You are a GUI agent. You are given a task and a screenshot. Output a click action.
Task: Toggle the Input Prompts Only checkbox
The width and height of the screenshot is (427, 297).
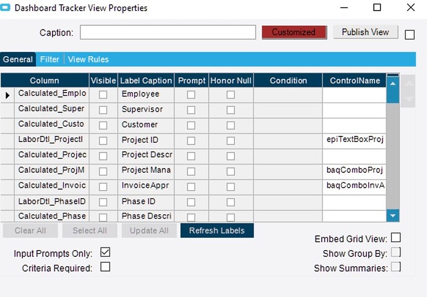[x=105, y=253]
